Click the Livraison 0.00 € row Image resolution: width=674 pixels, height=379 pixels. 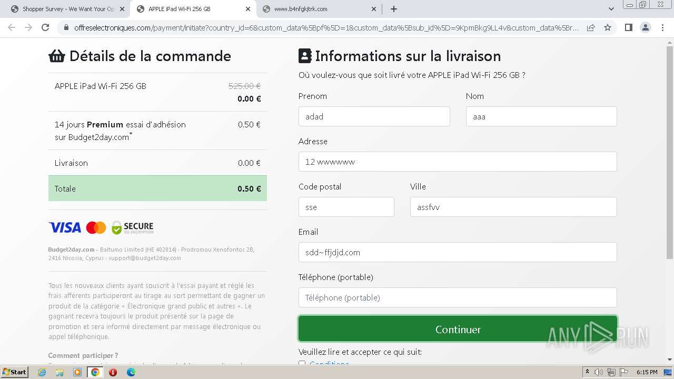(157, 163)
